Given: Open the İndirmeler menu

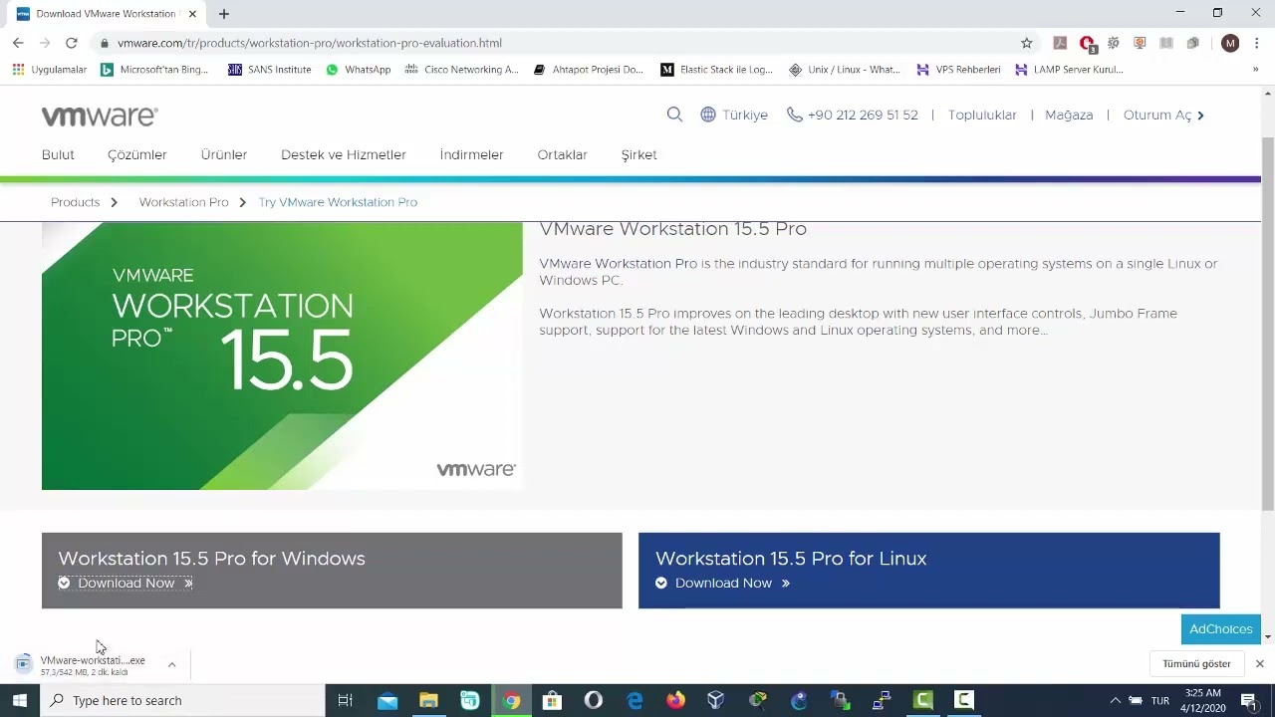Looking at the screenshot, I should [471, 154].
